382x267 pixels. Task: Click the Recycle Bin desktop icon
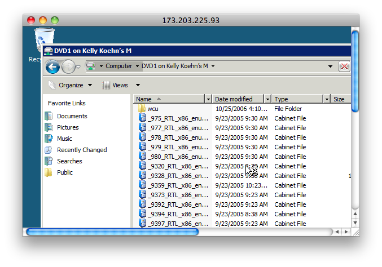click(44, 39)
